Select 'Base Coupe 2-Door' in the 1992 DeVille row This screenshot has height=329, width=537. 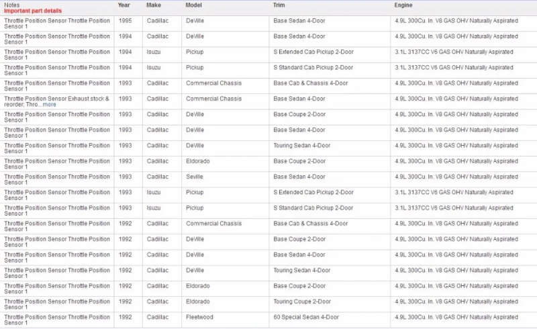pos(299,239)
